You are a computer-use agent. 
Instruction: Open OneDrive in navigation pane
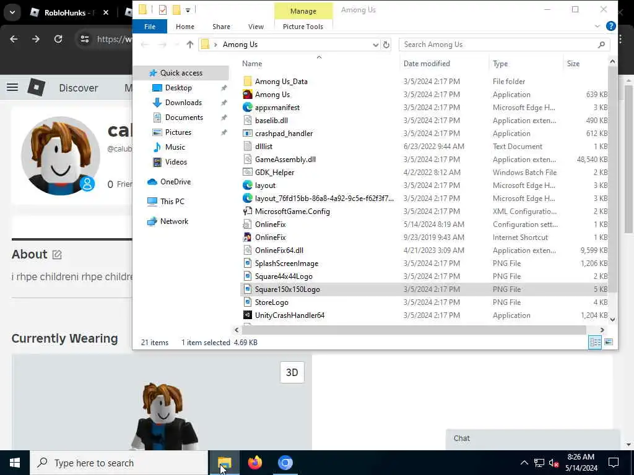point(175,182)
